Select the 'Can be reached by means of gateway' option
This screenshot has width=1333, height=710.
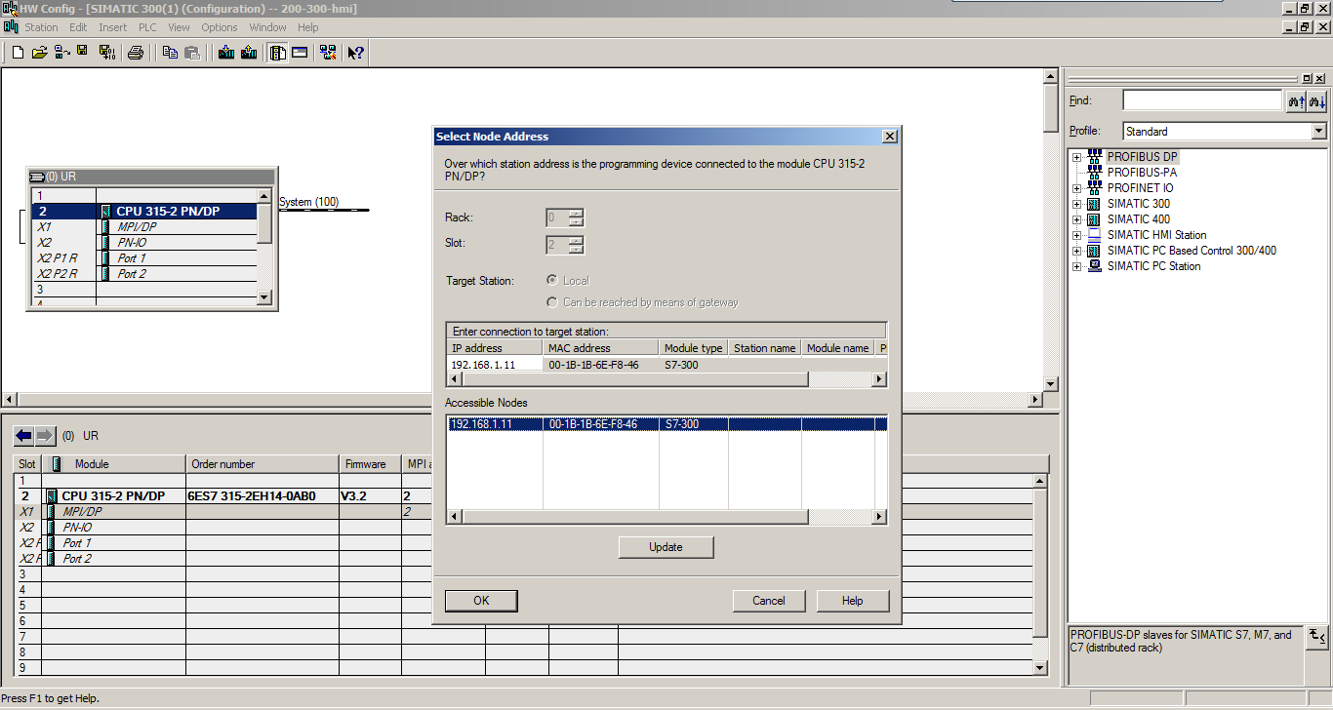tap(552, 302)
